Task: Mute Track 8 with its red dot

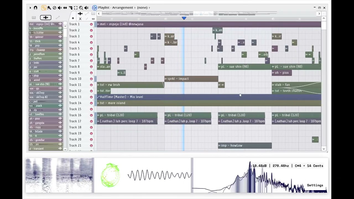Action: click(91, 67)
